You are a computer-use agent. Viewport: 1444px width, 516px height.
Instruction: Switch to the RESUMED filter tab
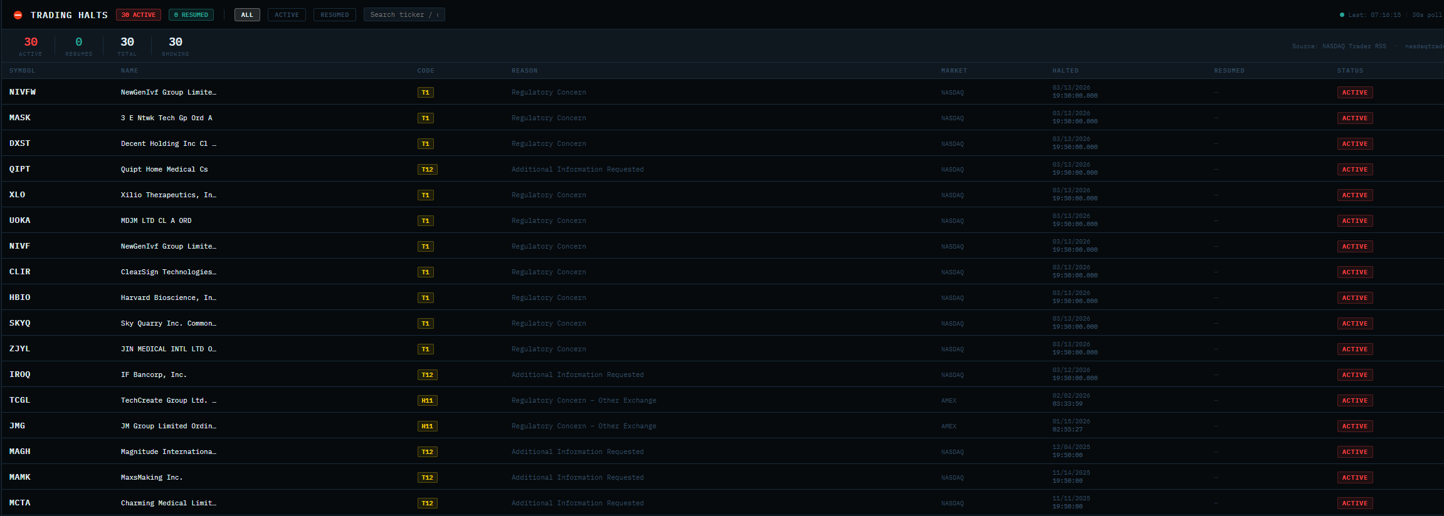coord(334,15)
